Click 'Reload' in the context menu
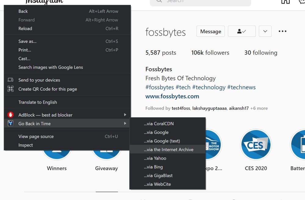 (25, 28)
